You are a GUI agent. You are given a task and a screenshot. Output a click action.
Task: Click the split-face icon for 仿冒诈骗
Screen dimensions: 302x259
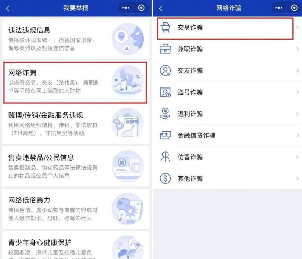(165, 157)
